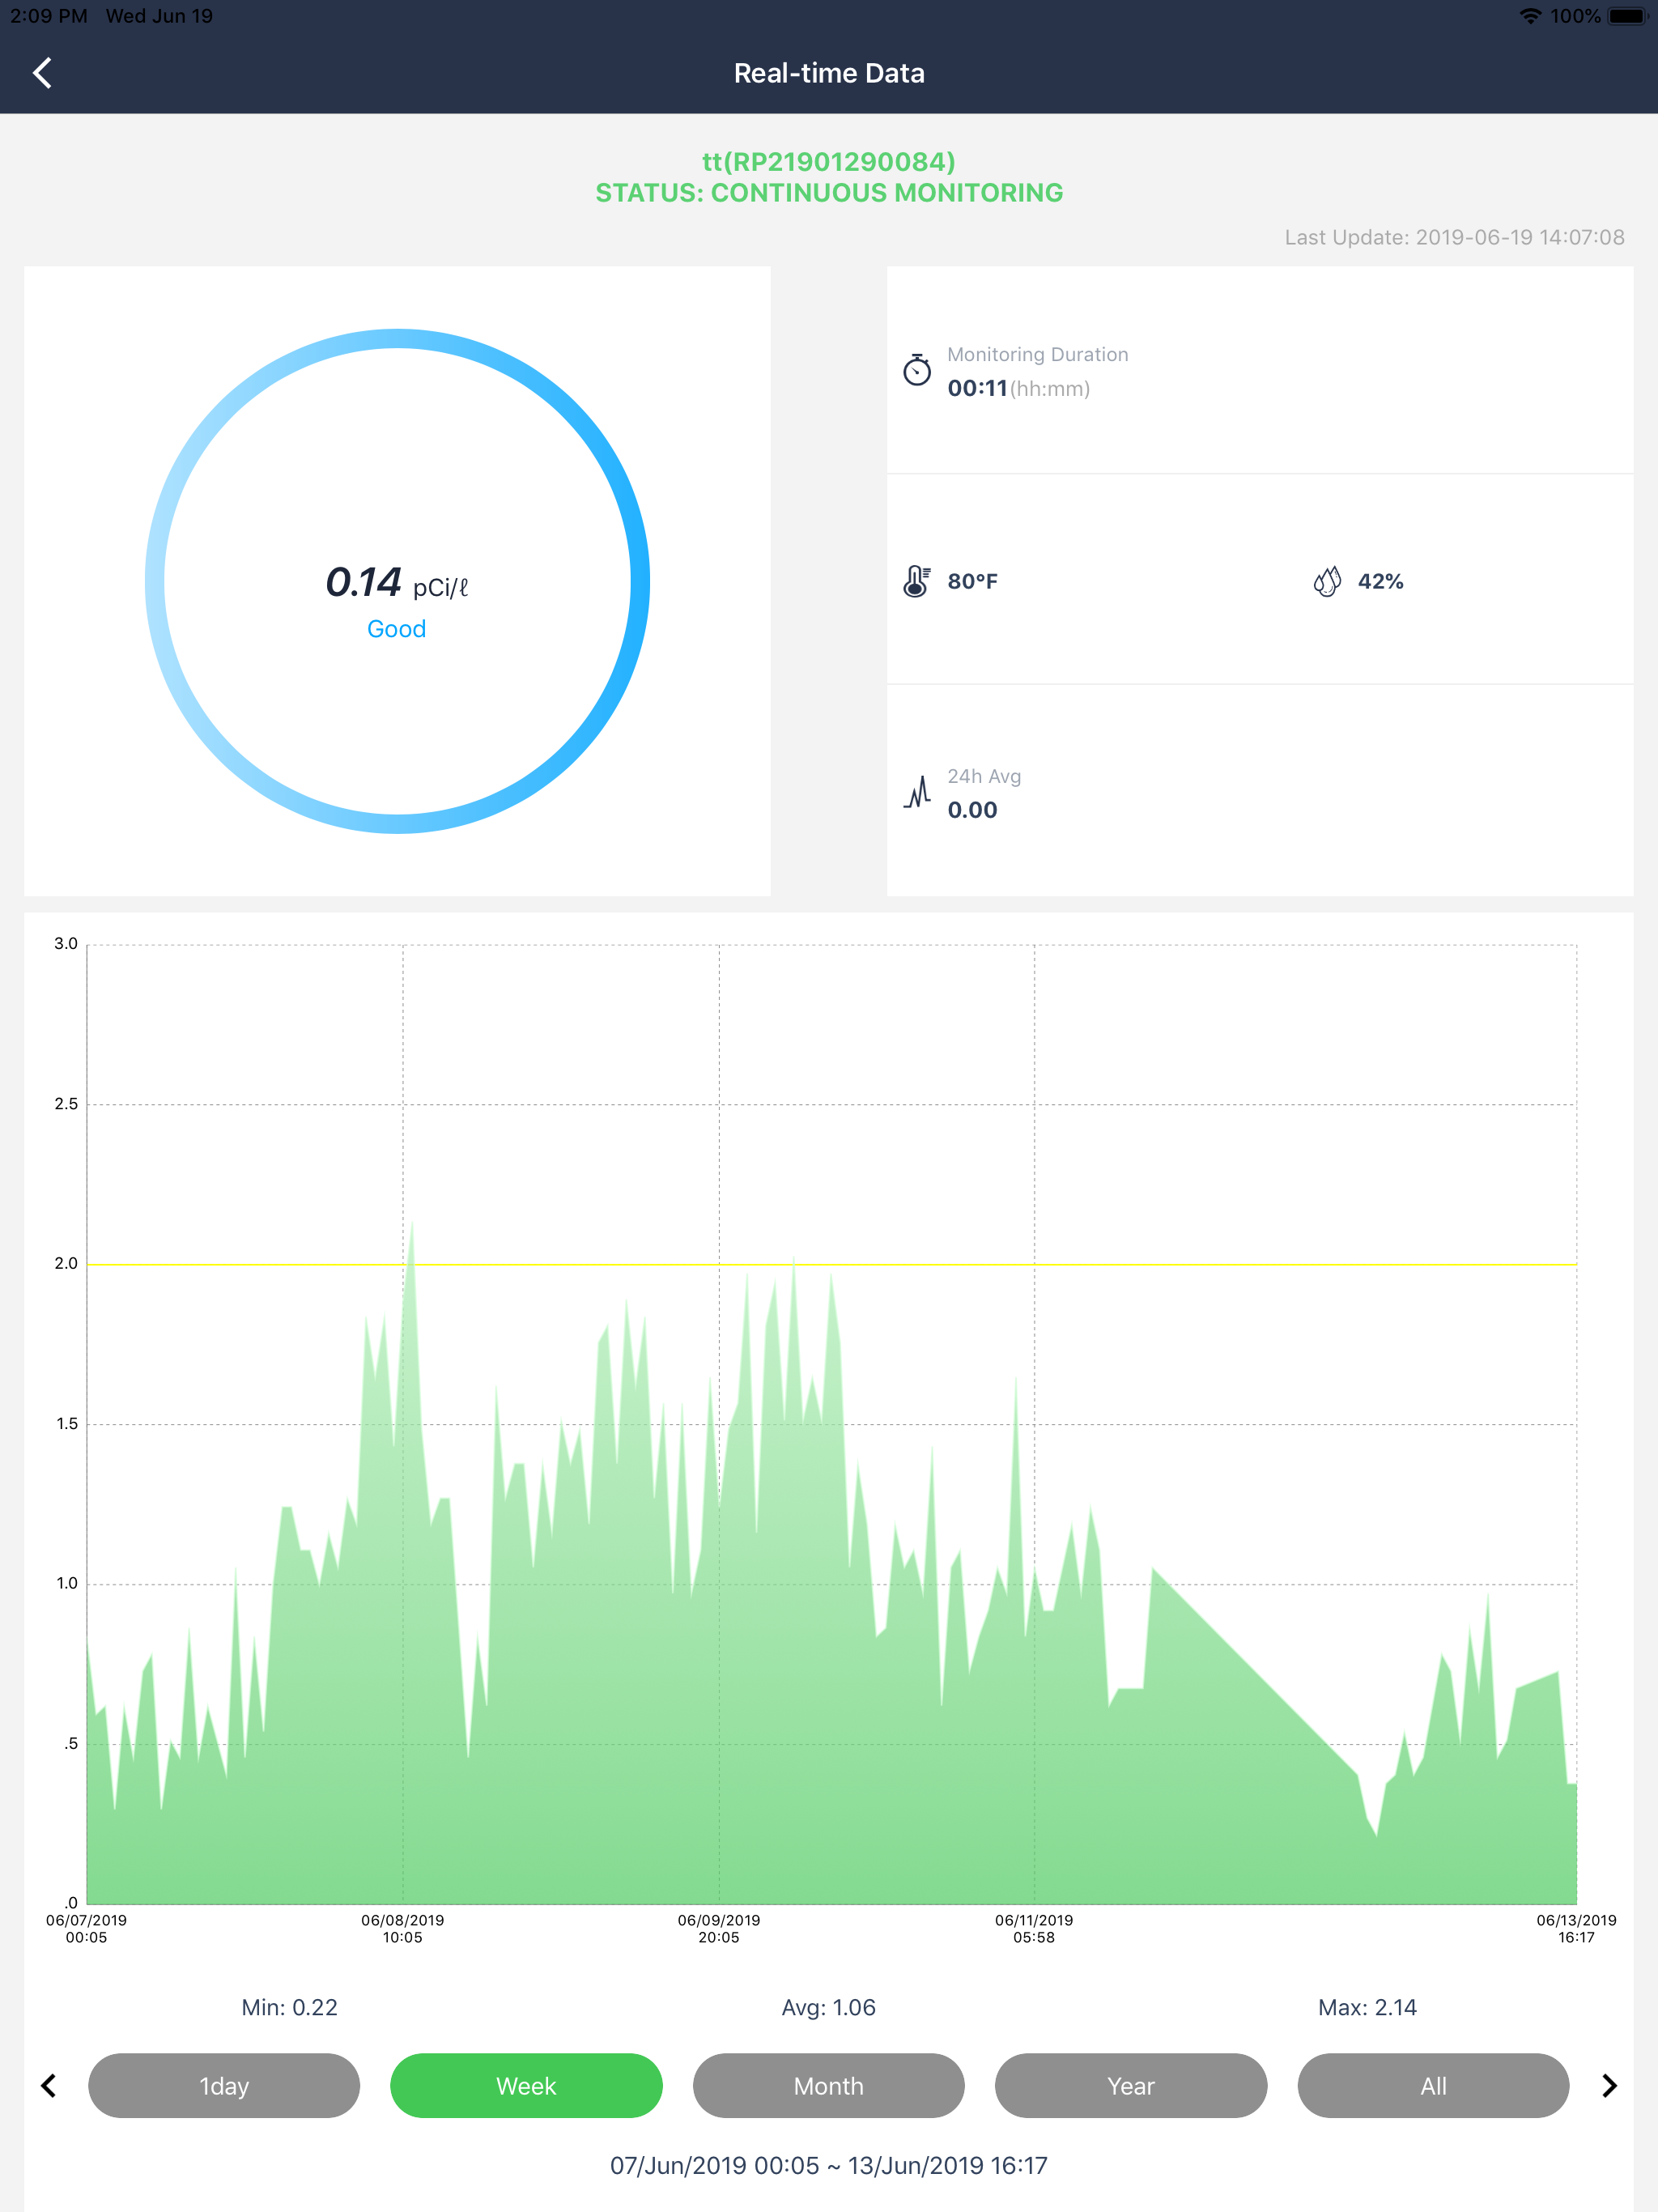The width and height of the screenshot is (1658, 2212).
Task: Tap the thermometer temperature icon
Action: [x=916, y=581]
